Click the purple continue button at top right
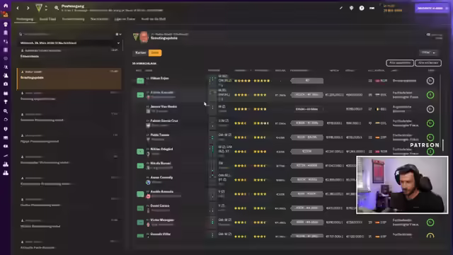Viewport: 453px width, 255px height. 432,8
